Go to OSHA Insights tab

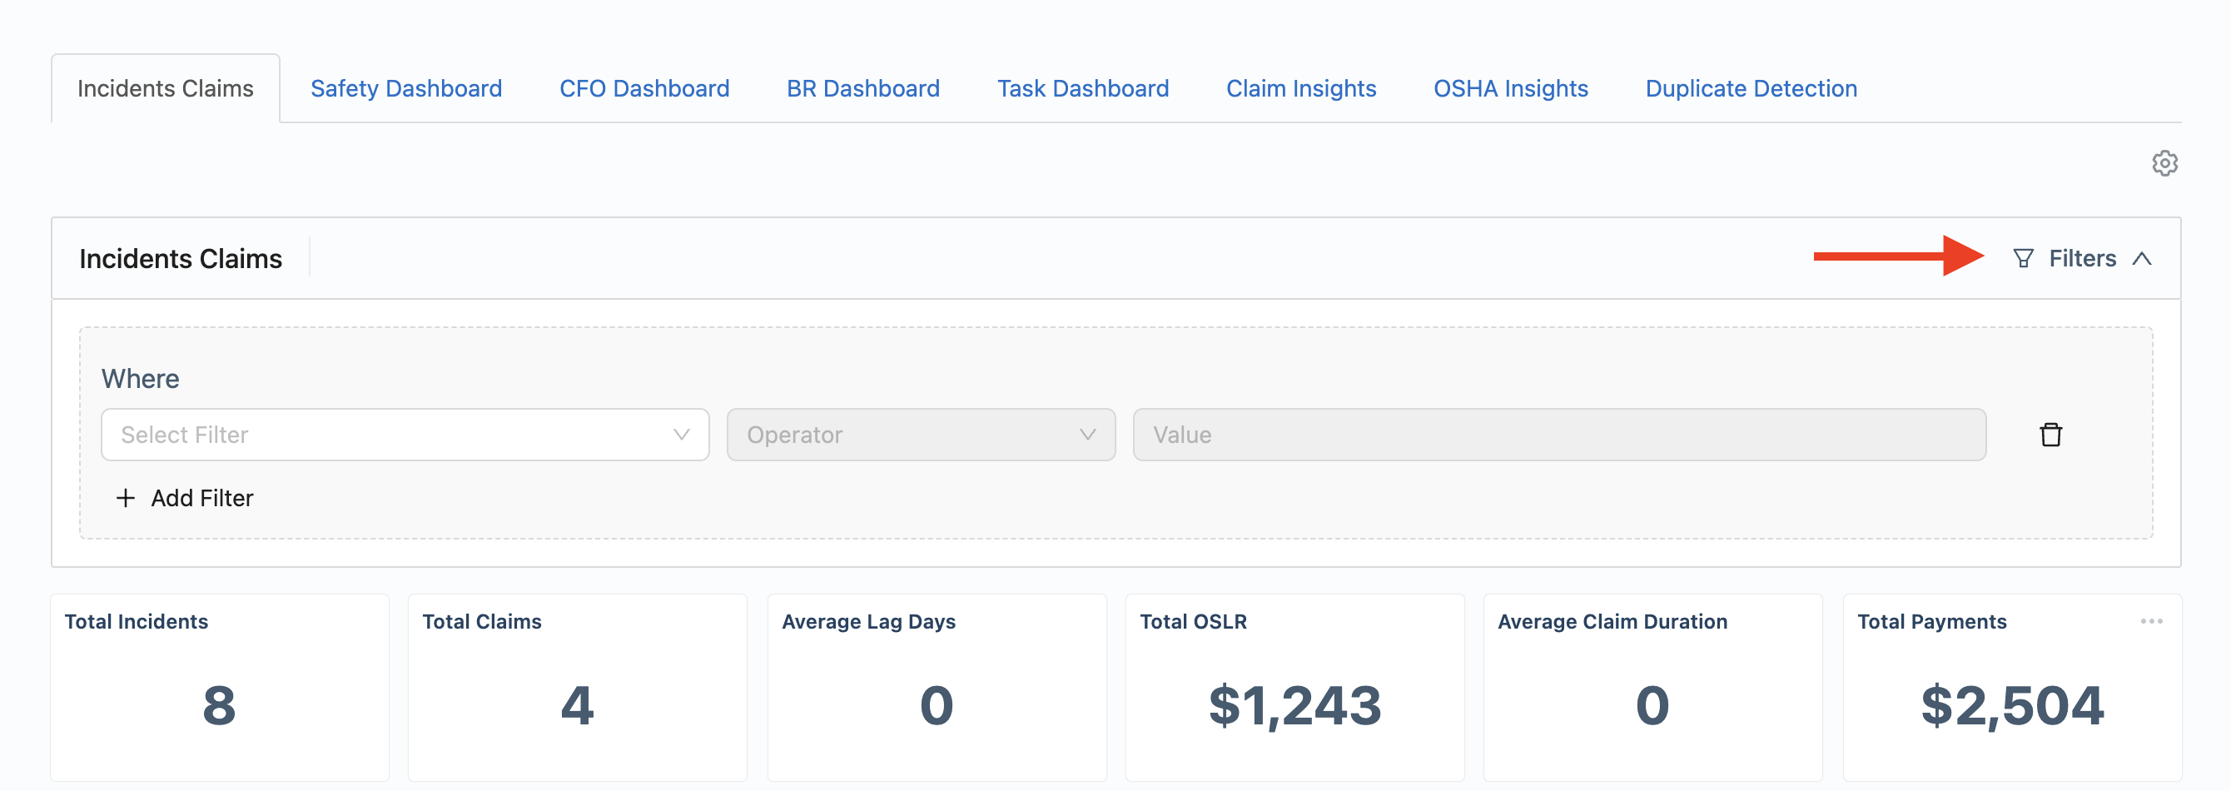click(1510, 88)
